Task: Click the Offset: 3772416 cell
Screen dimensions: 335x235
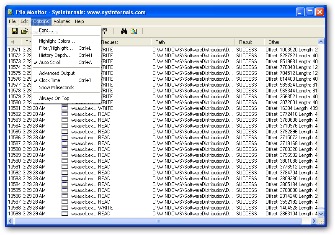Action: pyautogui.click(x=291, y=114)
